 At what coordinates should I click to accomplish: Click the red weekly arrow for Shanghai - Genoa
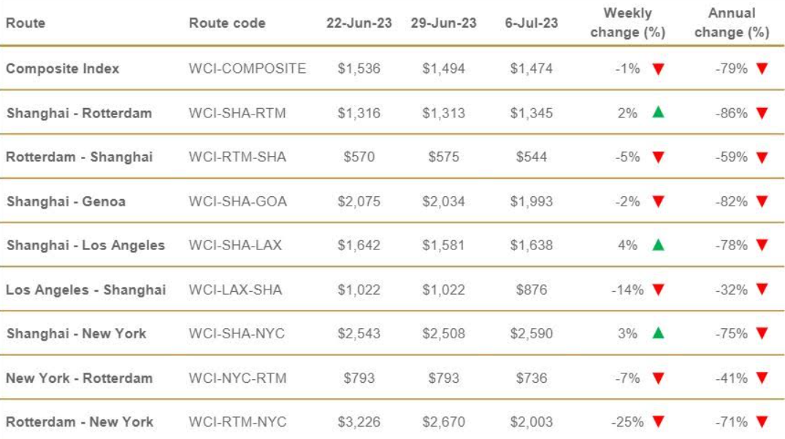pos(659,201)
